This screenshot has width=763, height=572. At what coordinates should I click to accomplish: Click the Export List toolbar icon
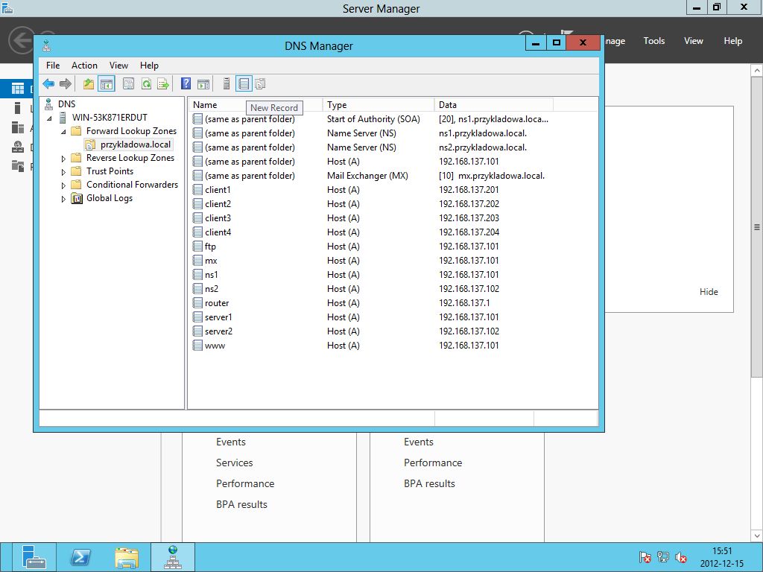163,84
